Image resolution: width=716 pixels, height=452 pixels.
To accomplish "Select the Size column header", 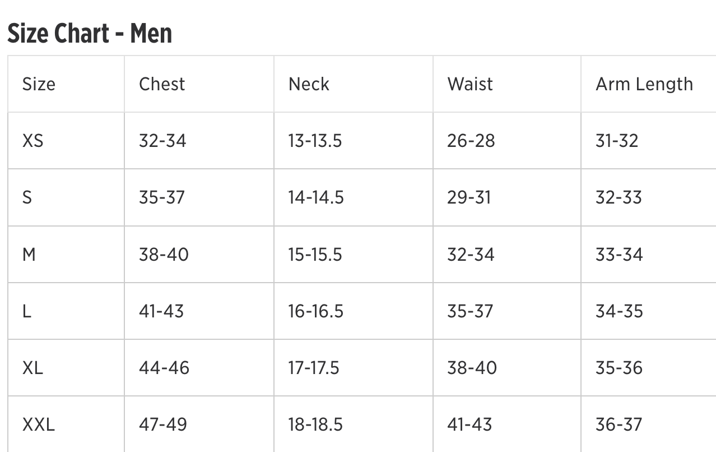I will pos(39,84).
